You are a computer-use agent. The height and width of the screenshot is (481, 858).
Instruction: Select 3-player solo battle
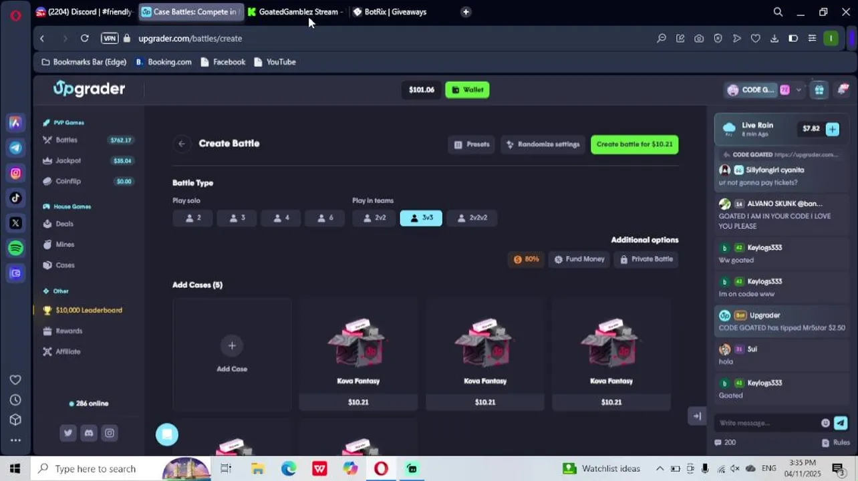click(237, 218)
